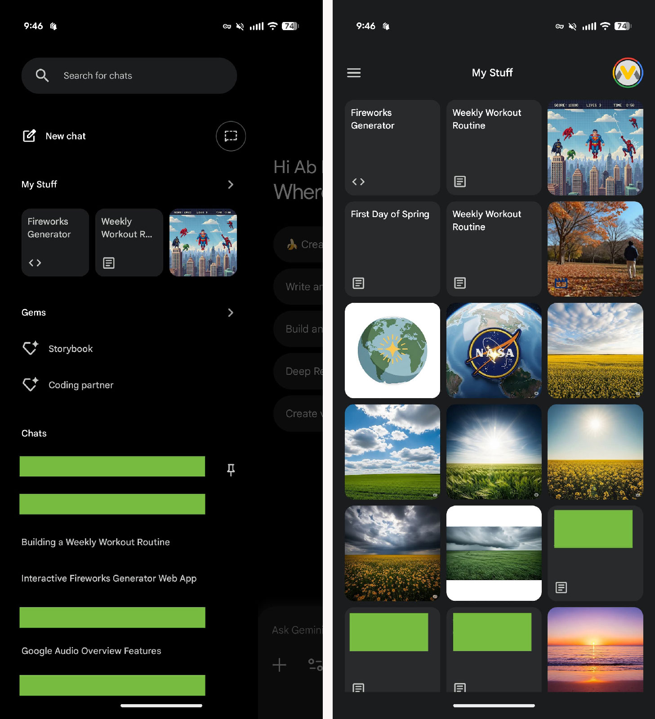Start a temporary chat with dashed bubble icon
Viewport: 655px width, 719px height.
coord(231,136)
